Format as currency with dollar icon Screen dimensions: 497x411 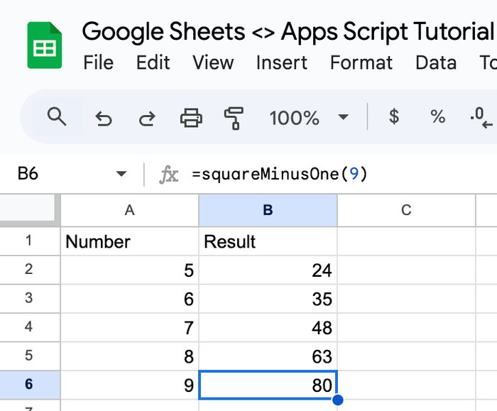click(394, 117)
